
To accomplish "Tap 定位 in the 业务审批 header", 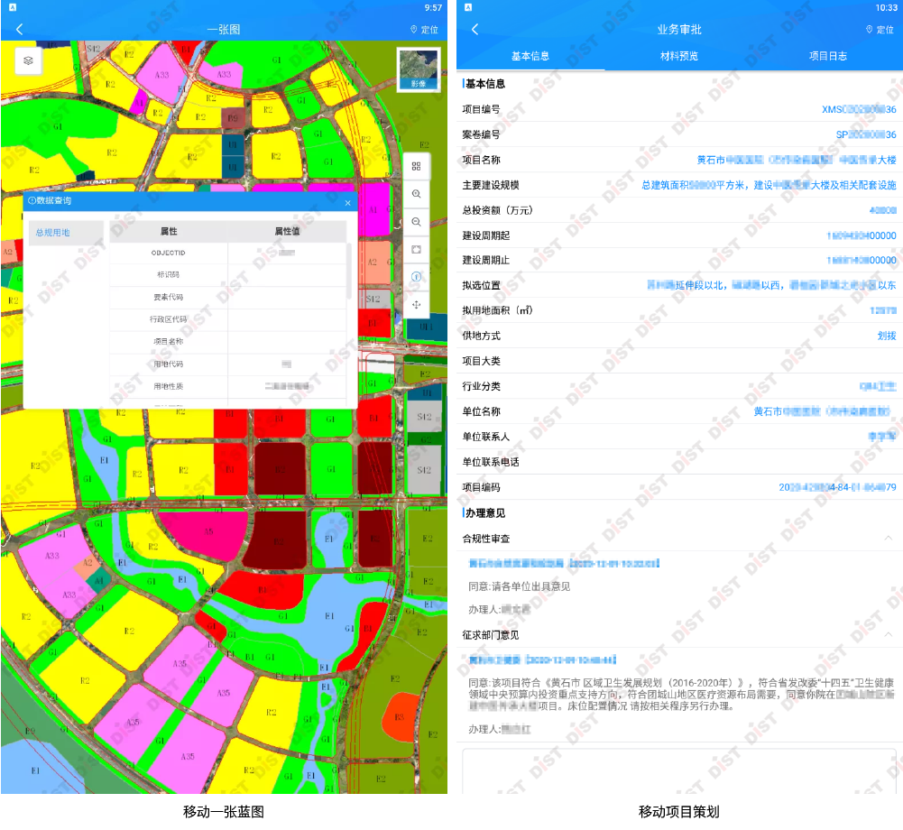I will coord(880,30).
